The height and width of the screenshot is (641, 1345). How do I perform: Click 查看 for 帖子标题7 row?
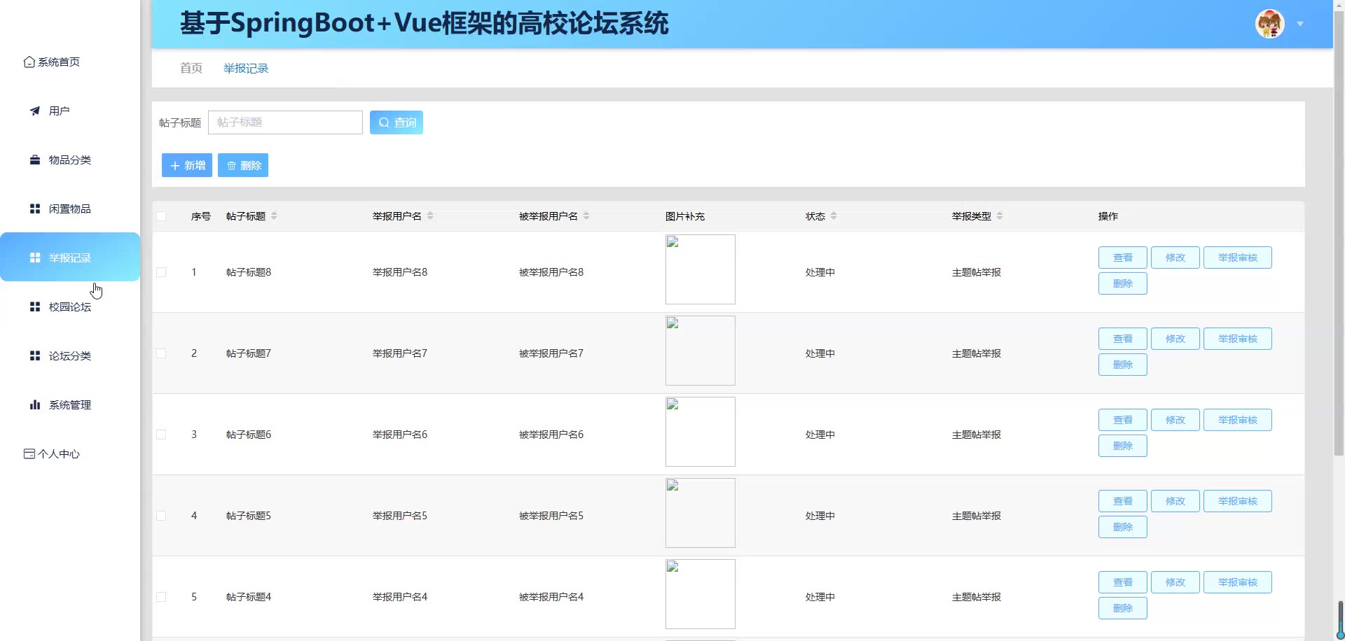1123,339
